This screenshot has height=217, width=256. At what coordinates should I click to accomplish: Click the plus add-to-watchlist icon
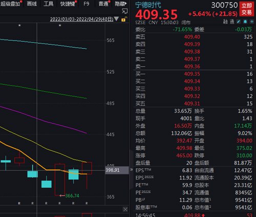tap(252, 22)
